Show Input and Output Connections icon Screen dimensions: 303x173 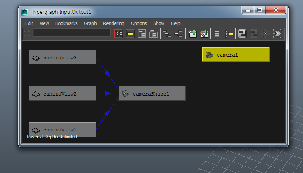point(178,34)
